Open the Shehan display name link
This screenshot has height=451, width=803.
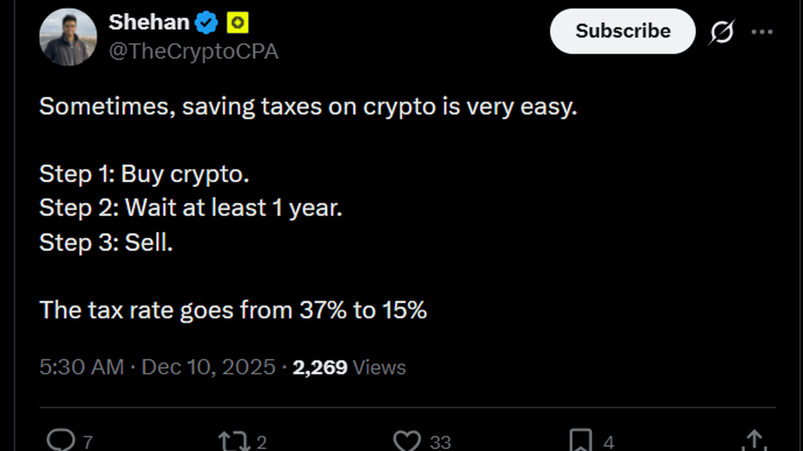coord(149,22)
